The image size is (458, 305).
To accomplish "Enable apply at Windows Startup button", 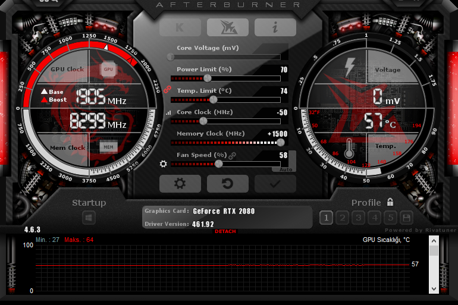I will (89, 218).
